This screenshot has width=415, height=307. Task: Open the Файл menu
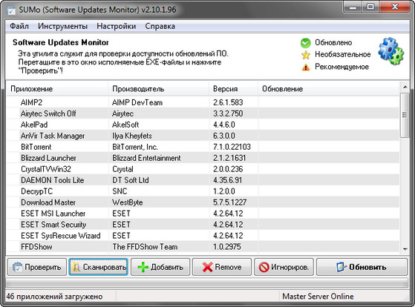[19, 26]
